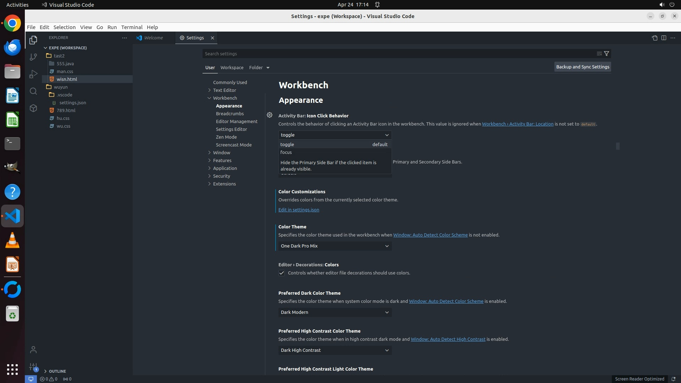This screenshot has height=383, width=681.
Task: Click the split editor right icon
Action: (664, 38)
